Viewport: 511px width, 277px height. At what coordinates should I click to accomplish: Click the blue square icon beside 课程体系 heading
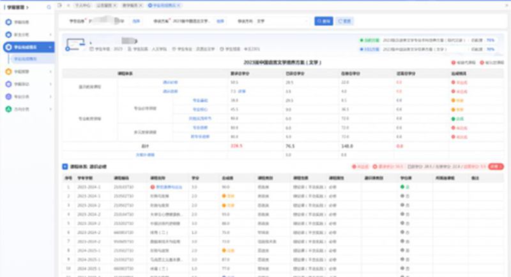[65, 166]
